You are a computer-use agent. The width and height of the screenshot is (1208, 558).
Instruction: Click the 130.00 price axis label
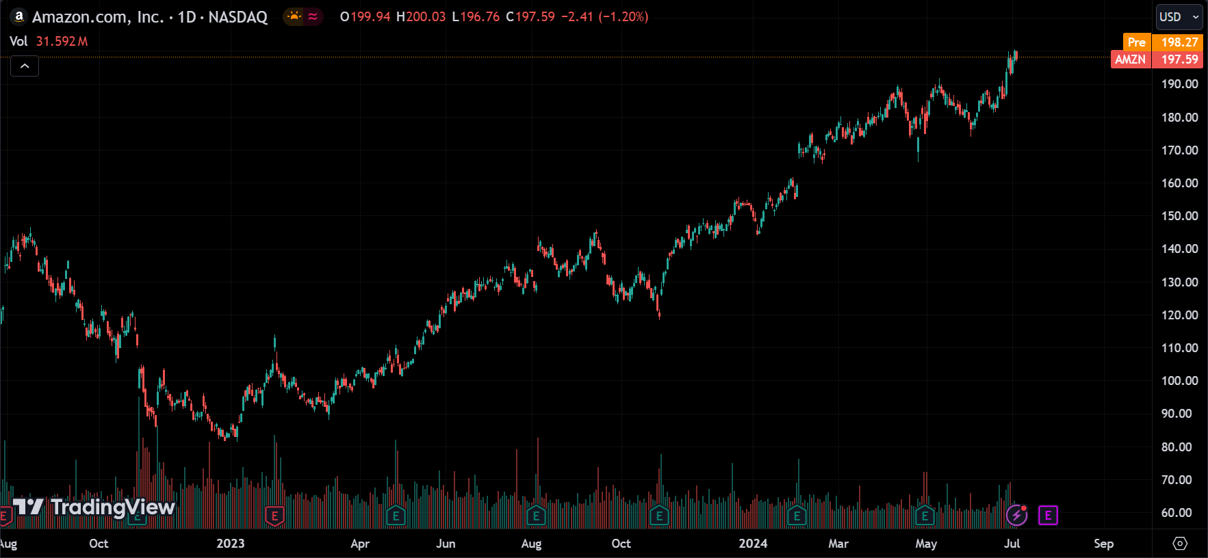click(1179, 282)
